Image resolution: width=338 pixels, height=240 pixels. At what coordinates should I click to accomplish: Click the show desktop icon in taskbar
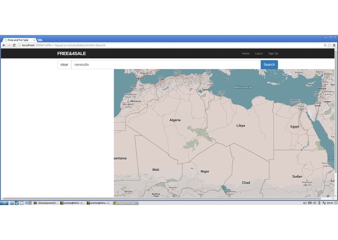coord(21,203)
